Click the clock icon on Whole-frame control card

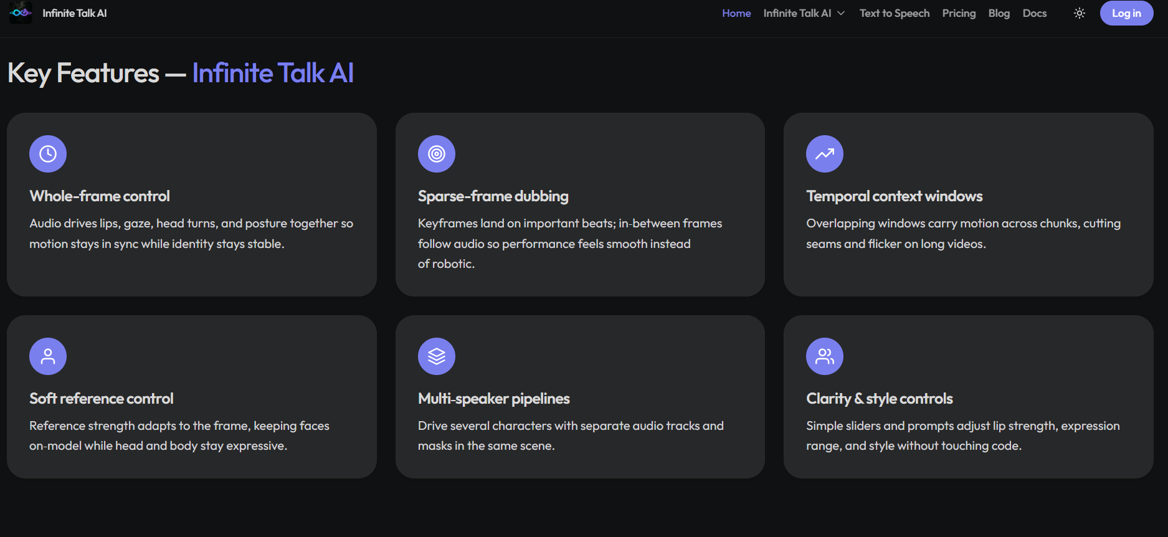click(x=47, y=153)
